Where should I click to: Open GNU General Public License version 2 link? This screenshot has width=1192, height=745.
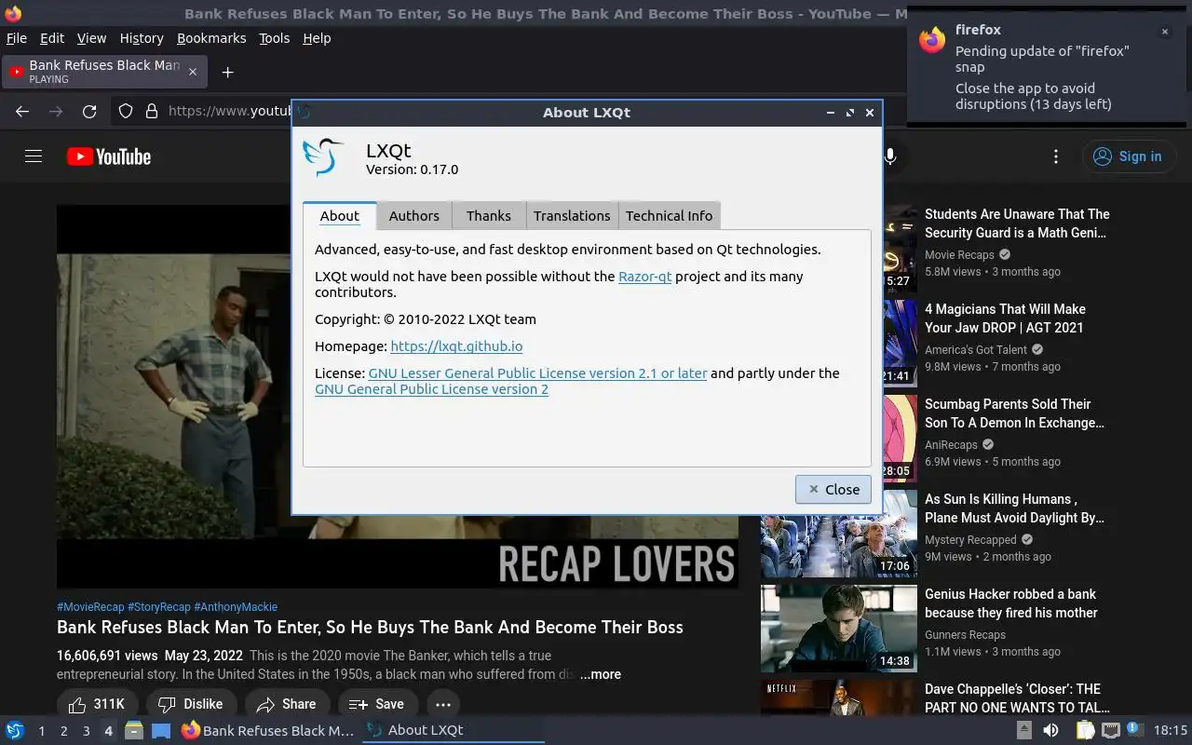pos(431,388)
